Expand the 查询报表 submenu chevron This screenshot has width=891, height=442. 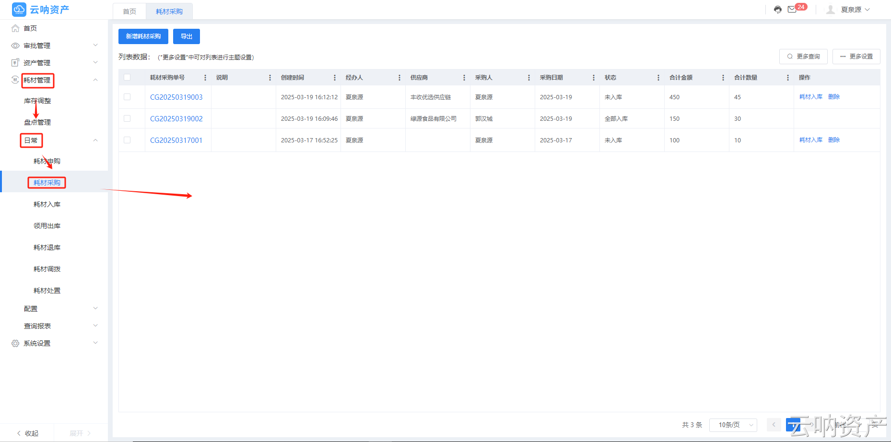pos(95,326)
